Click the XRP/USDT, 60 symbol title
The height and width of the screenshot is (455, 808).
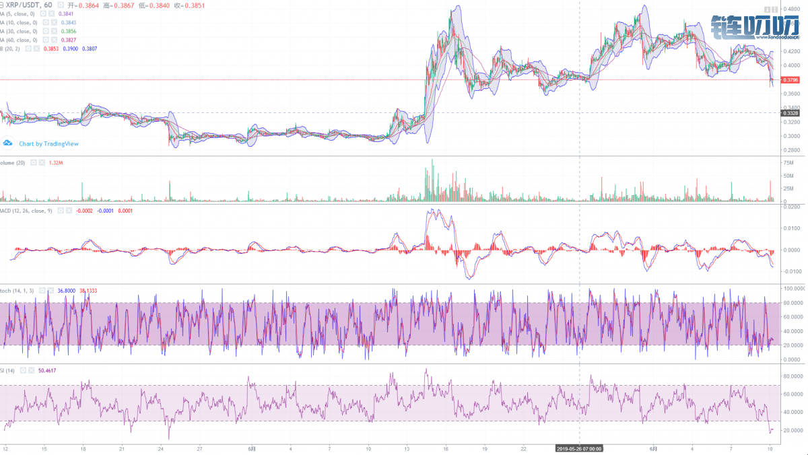29,5
